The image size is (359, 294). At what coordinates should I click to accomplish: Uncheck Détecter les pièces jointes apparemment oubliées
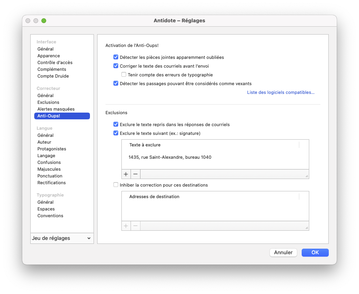[x=116, y=57]
